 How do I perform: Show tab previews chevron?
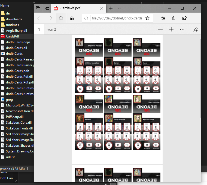[x=119, y=8]
